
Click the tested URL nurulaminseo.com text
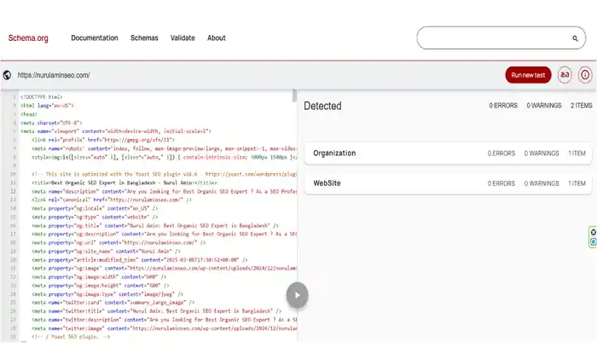(54, 75)
